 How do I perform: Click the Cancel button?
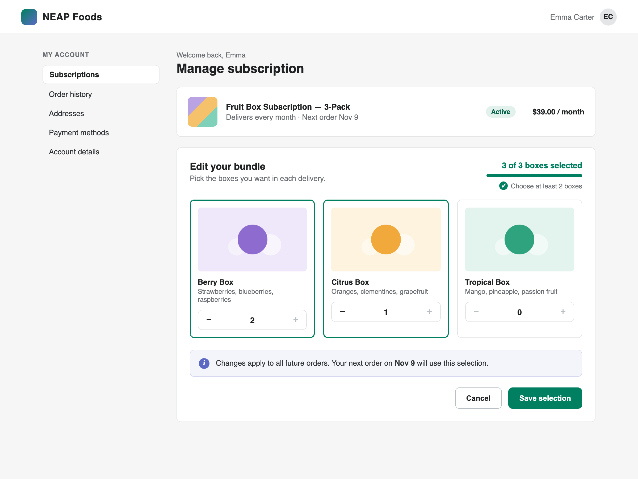(x=478, y=398)
